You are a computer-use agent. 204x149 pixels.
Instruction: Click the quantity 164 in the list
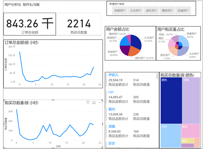pyautogui.click(x=136, y=131)
